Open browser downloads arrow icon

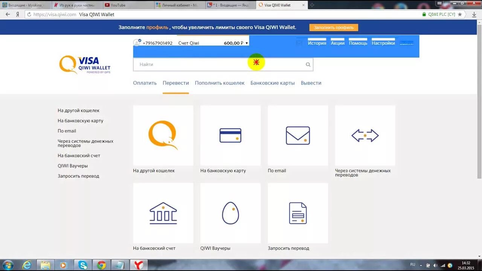pyautogui.click(x=474, y=14)
